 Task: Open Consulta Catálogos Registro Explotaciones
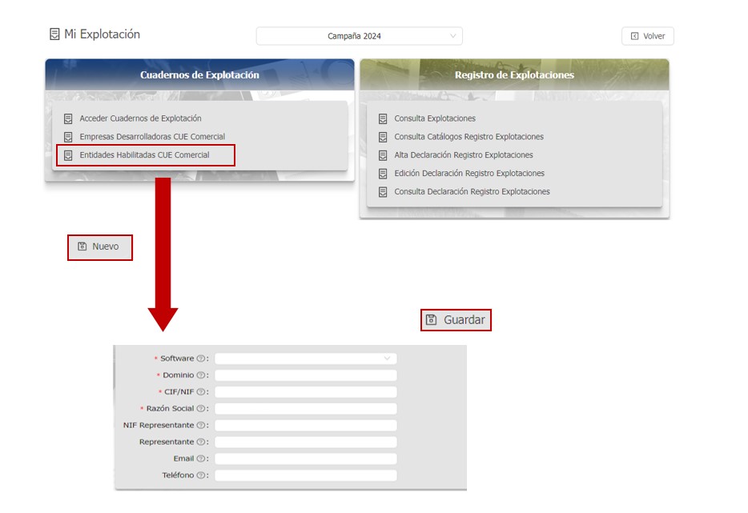coord(469,137)
